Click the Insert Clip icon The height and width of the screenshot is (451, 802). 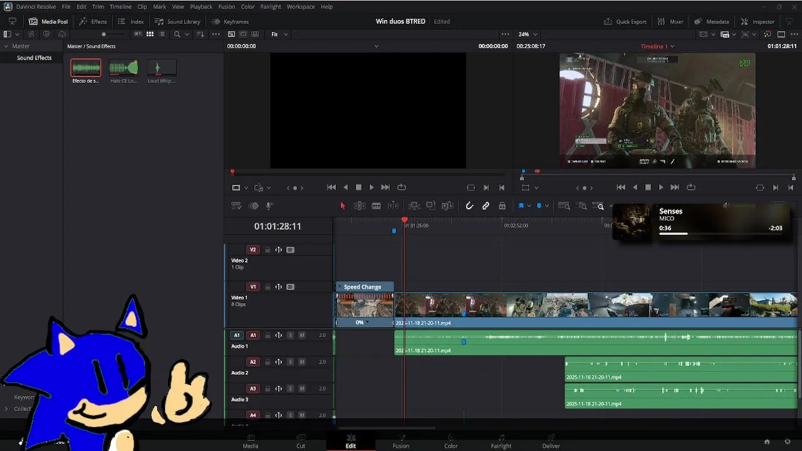click(x=414, y=205)
